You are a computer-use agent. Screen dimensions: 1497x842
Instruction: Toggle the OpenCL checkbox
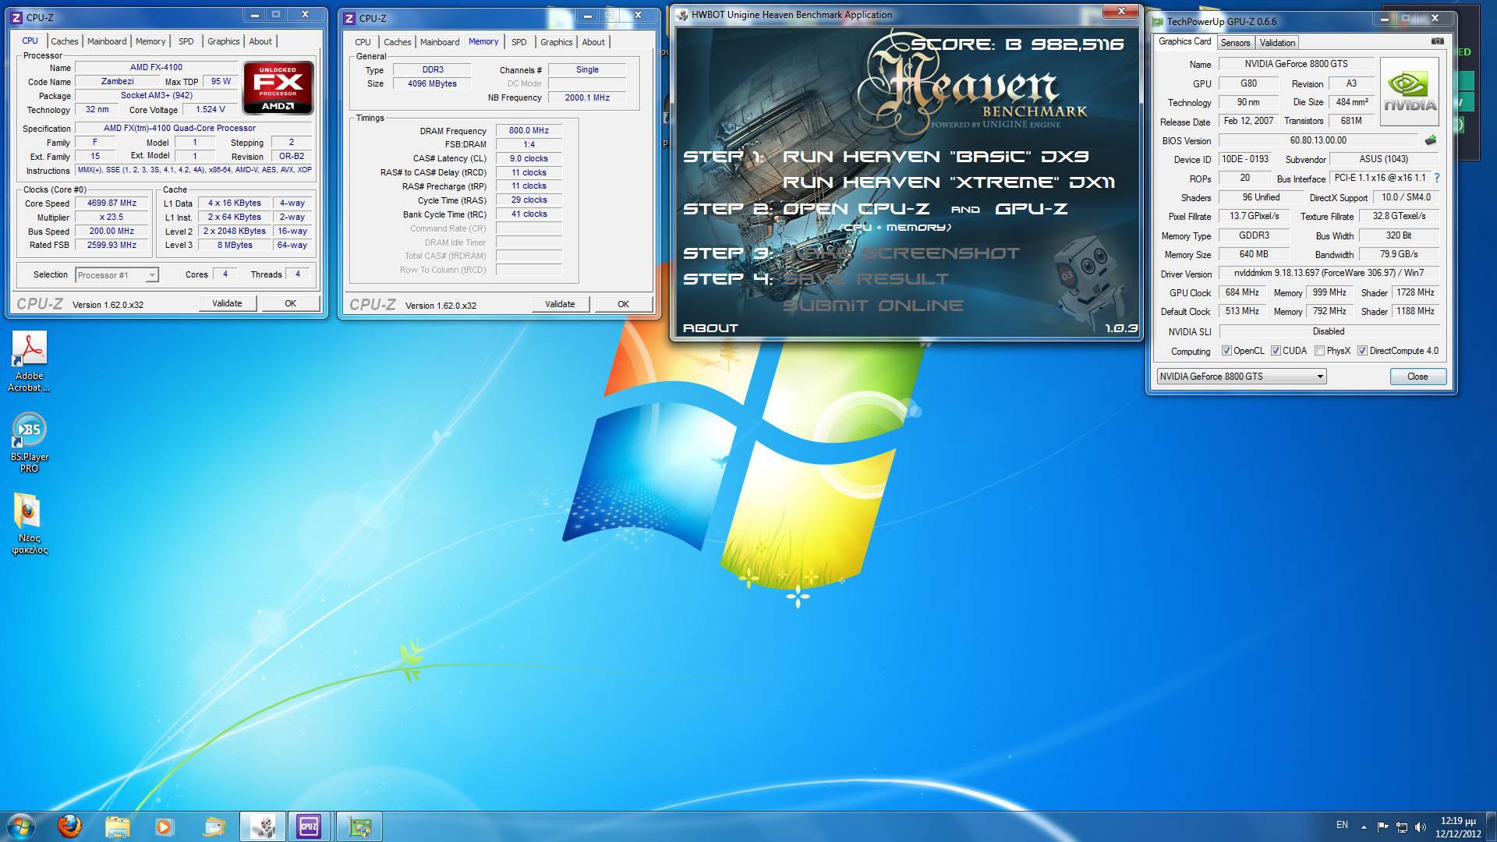coord(1226,351)
